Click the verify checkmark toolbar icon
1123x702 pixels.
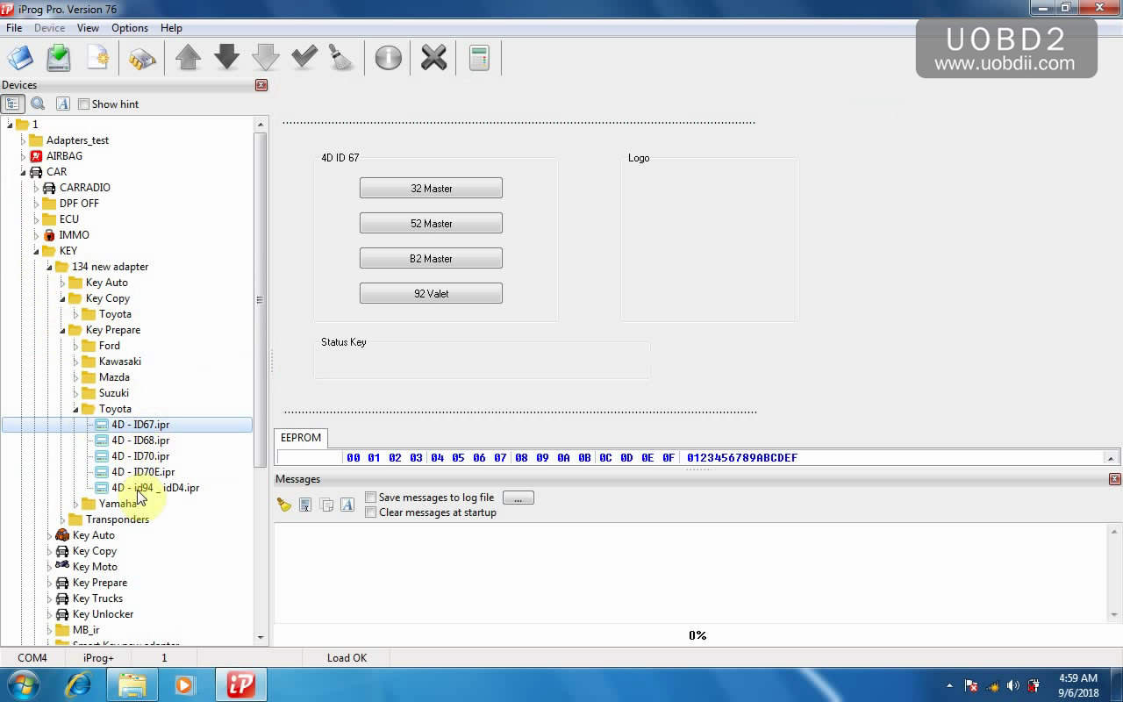pos(304,56)
